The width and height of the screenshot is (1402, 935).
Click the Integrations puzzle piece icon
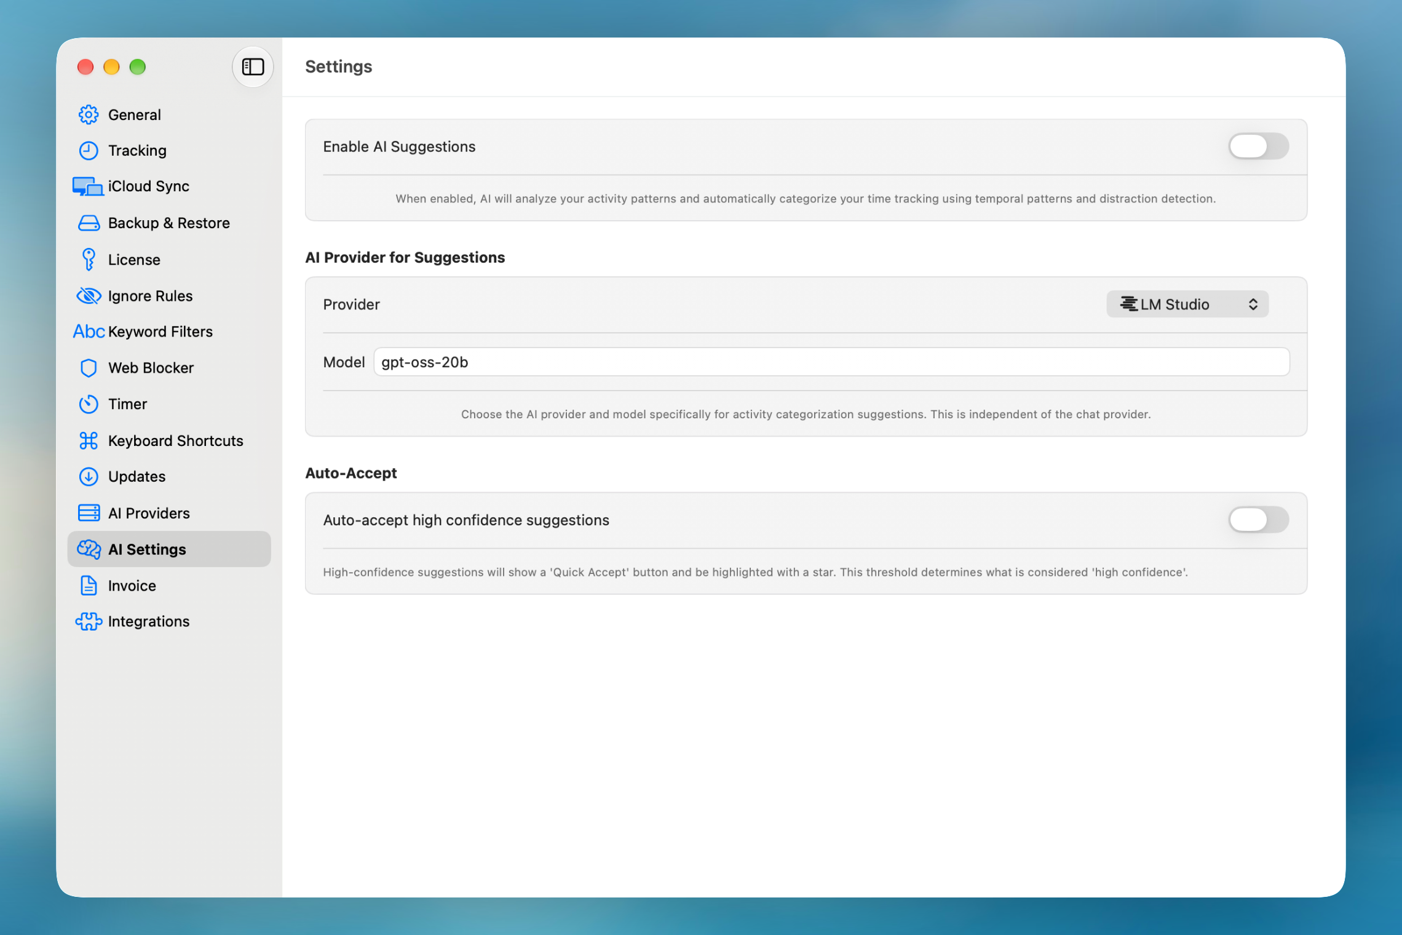coord(89,621)
